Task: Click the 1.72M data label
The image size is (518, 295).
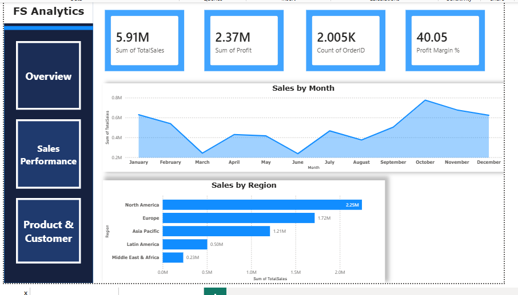Action: [x=324, y=218]
